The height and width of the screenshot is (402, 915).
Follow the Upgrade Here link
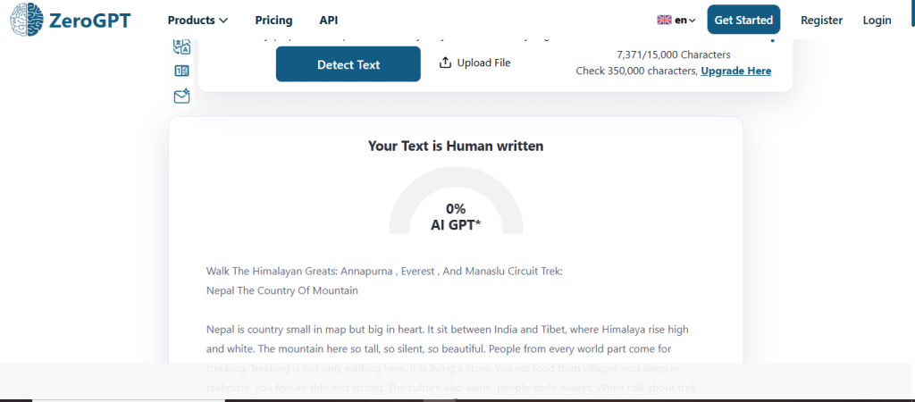(736, 71)
